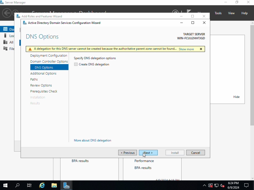254x190 pixels.
Task: Cancel the AD DS Configuration Wizard
Action: click(196, 153)
